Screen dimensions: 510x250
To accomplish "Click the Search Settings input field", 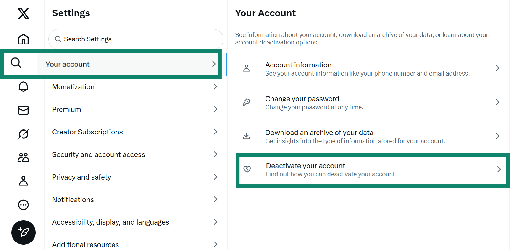I will tap(135, 39).
